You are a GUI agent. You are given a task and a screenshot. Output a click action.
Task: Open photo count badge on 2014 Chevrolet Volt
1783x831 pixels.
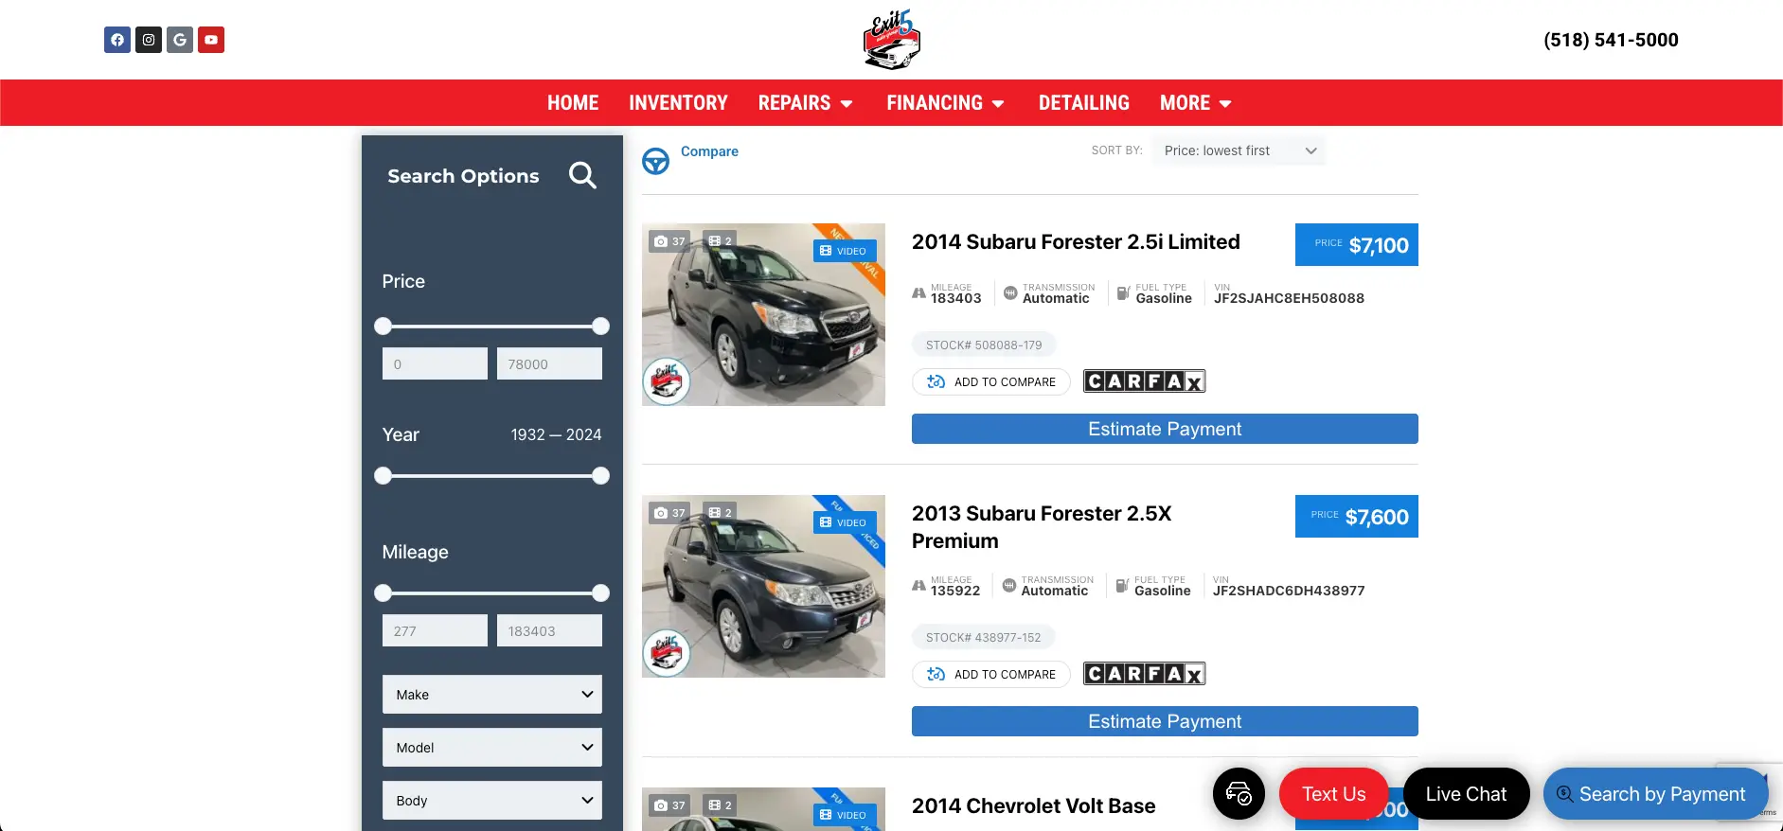[669, 805]
